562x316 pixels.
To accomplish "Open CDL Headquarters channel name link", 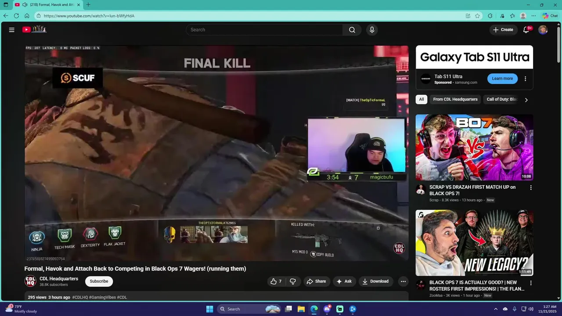I will 59,279.
